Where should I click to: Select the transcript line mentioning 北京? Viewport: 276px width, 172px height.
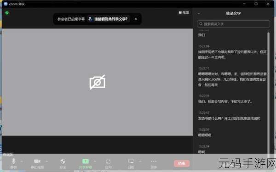click(229, 118)
